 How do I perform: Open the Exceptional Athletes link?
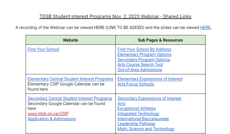tap(136, 108)
